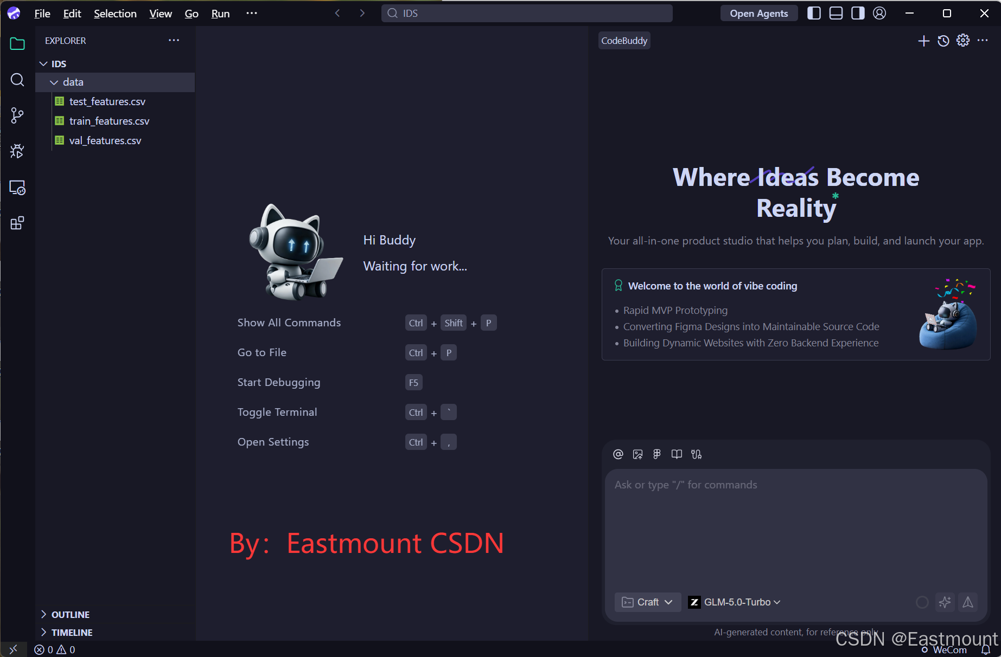Open the Run menu
The image size is (1001, 657).
click(220, 14)
